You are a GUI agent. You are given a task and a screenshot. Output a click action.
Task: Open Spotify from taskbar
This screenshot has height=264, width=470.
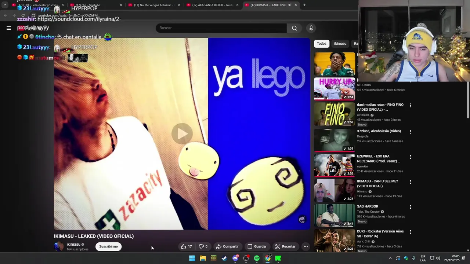257,258
